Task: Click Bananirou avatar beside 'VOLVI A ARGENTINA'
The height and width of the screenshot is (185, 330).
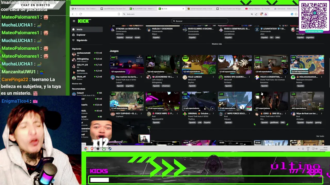Action: point(257,77)
